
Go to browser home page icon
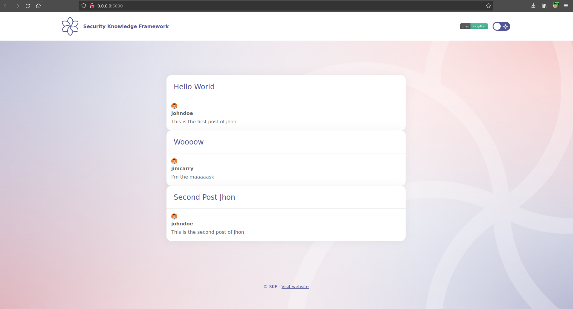pyautogui.click(x=38, y=6)
